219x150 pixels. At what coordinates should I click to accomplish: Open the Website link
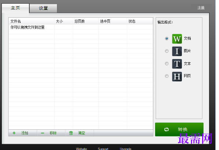point(82,149)
